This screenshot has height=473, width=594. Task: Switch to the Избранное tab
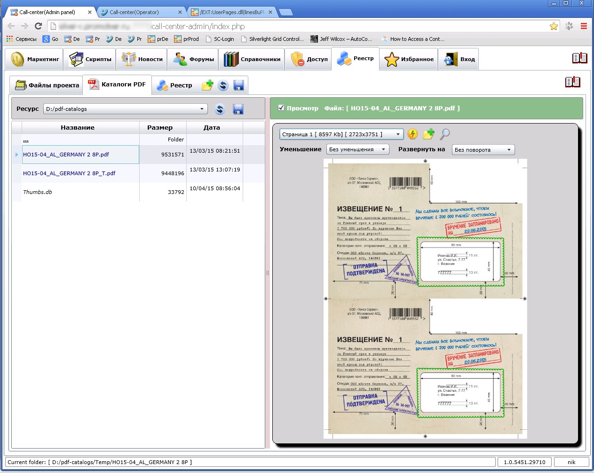click(409, 59)
